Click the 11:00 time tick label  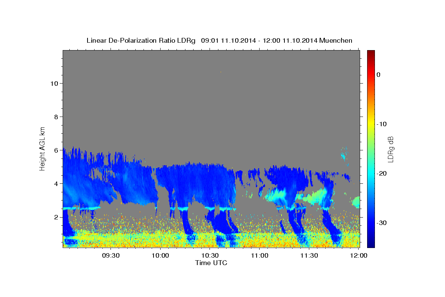pyautogui.click(x=260, y=255)
